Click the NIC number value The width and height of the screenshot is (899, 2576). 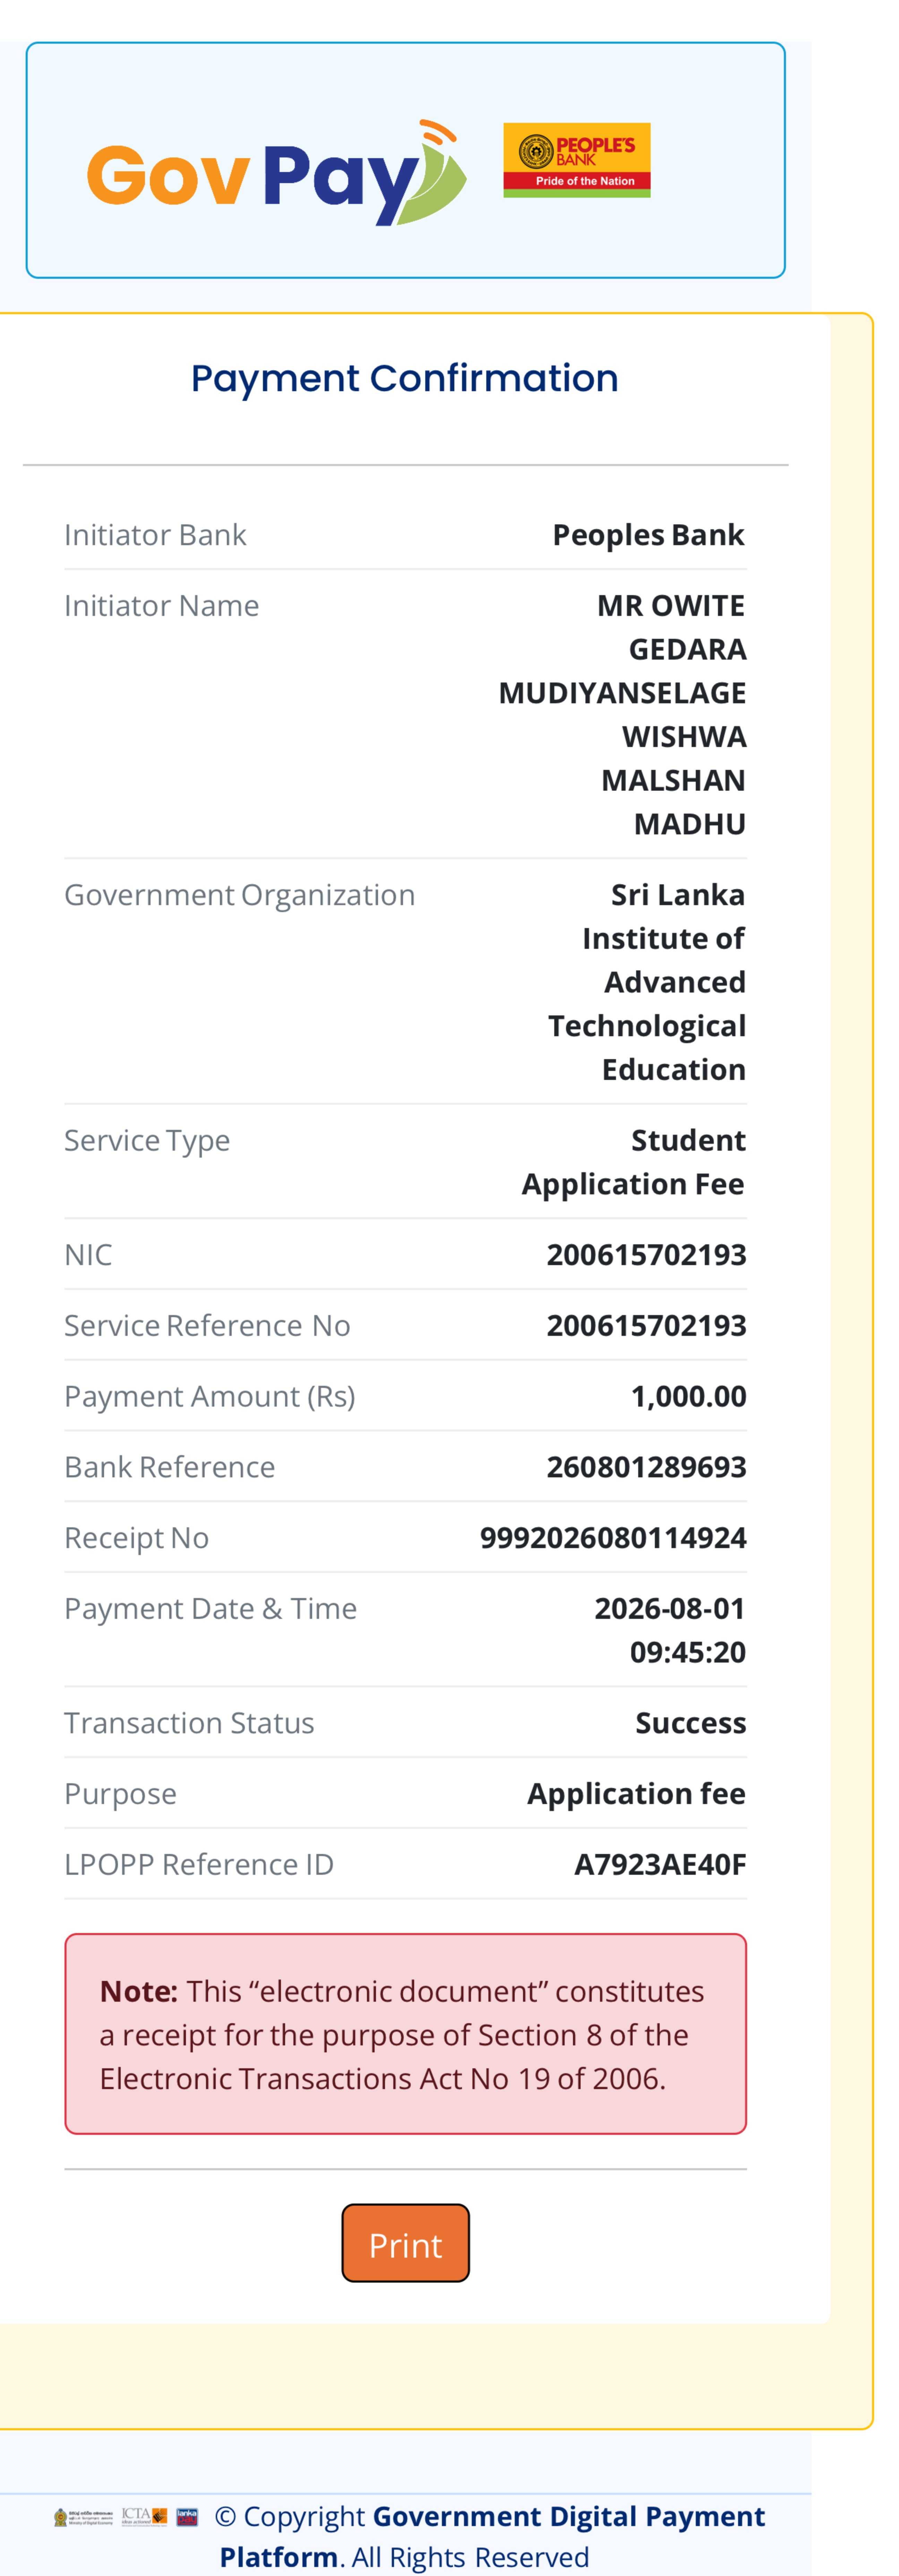click(646, 1255)
